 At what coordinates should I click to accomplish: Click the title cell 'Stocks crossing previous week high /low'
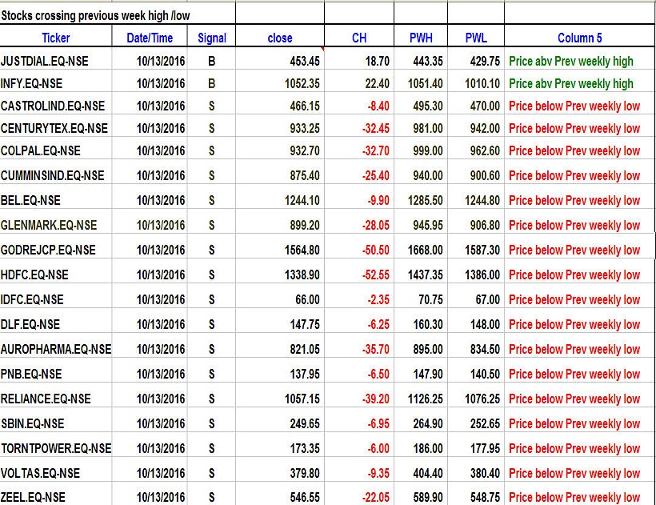pyautogui.click(x=96, y=15)
